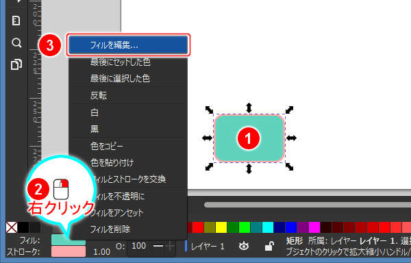Screen dimensions: 411x263
Task: Pick the purple palette swatch
Action: [303, 227]
